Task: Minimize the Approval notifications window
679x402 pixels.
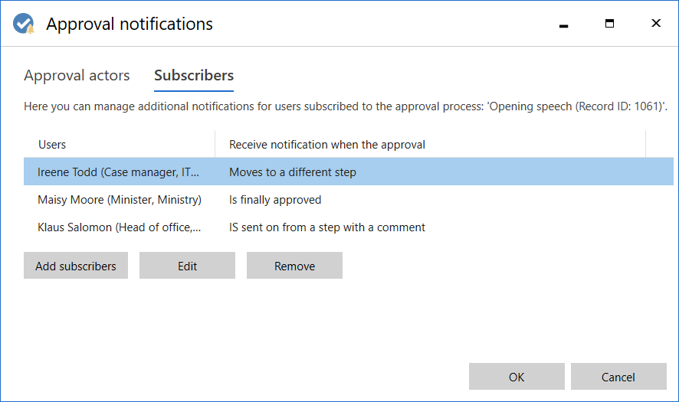Action: click(563, 25)
